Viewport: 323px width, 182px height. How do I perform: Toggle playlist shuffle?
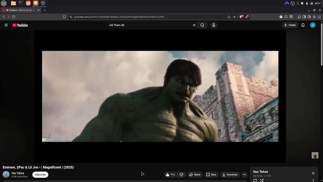coord(262,180)
